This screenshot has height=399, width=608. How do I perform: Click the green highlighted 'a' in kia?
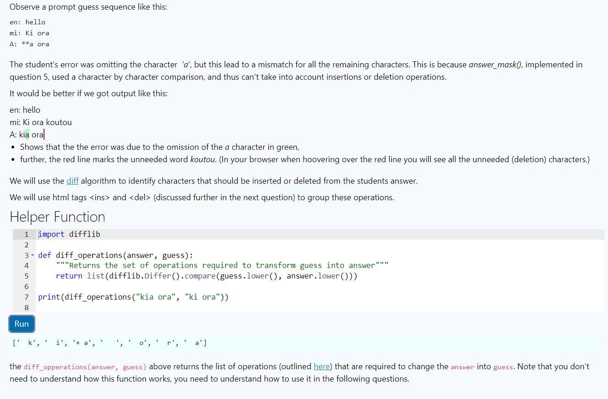[x=27, y=135]
